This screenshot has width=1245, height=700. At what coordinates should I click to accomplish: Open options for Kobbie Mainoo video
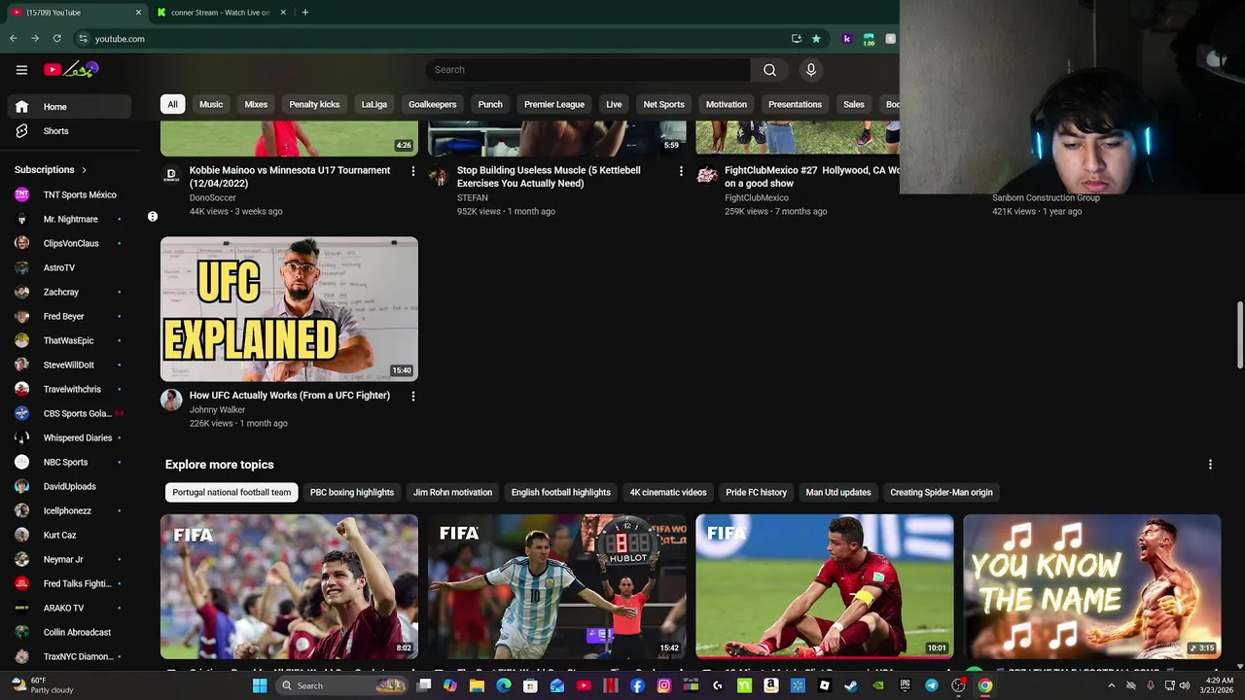[412, 171]
